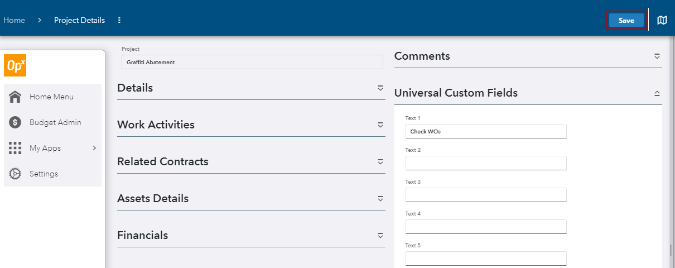This screenshot has height=268, width=675.
Task: Collapse the Universal Custom Fields section chevron
Action: point(657,93)
